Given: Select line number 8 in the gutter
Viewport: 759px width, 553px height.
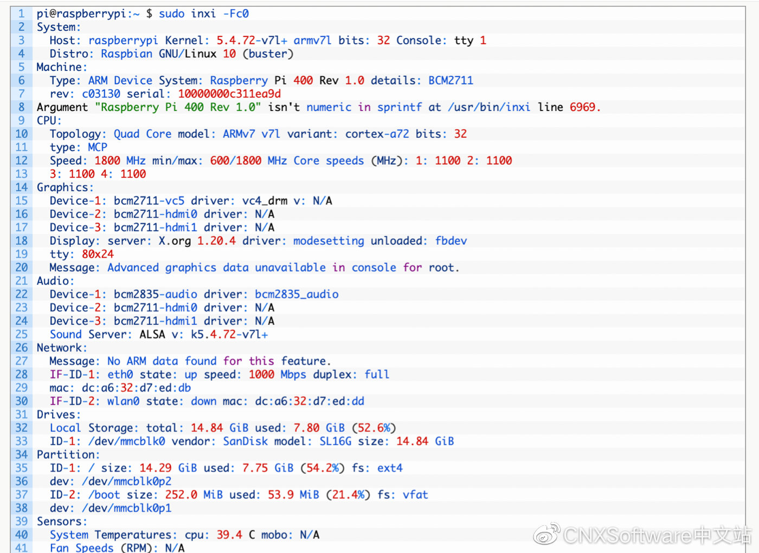Looking at the screenshot, I should 22,107.
